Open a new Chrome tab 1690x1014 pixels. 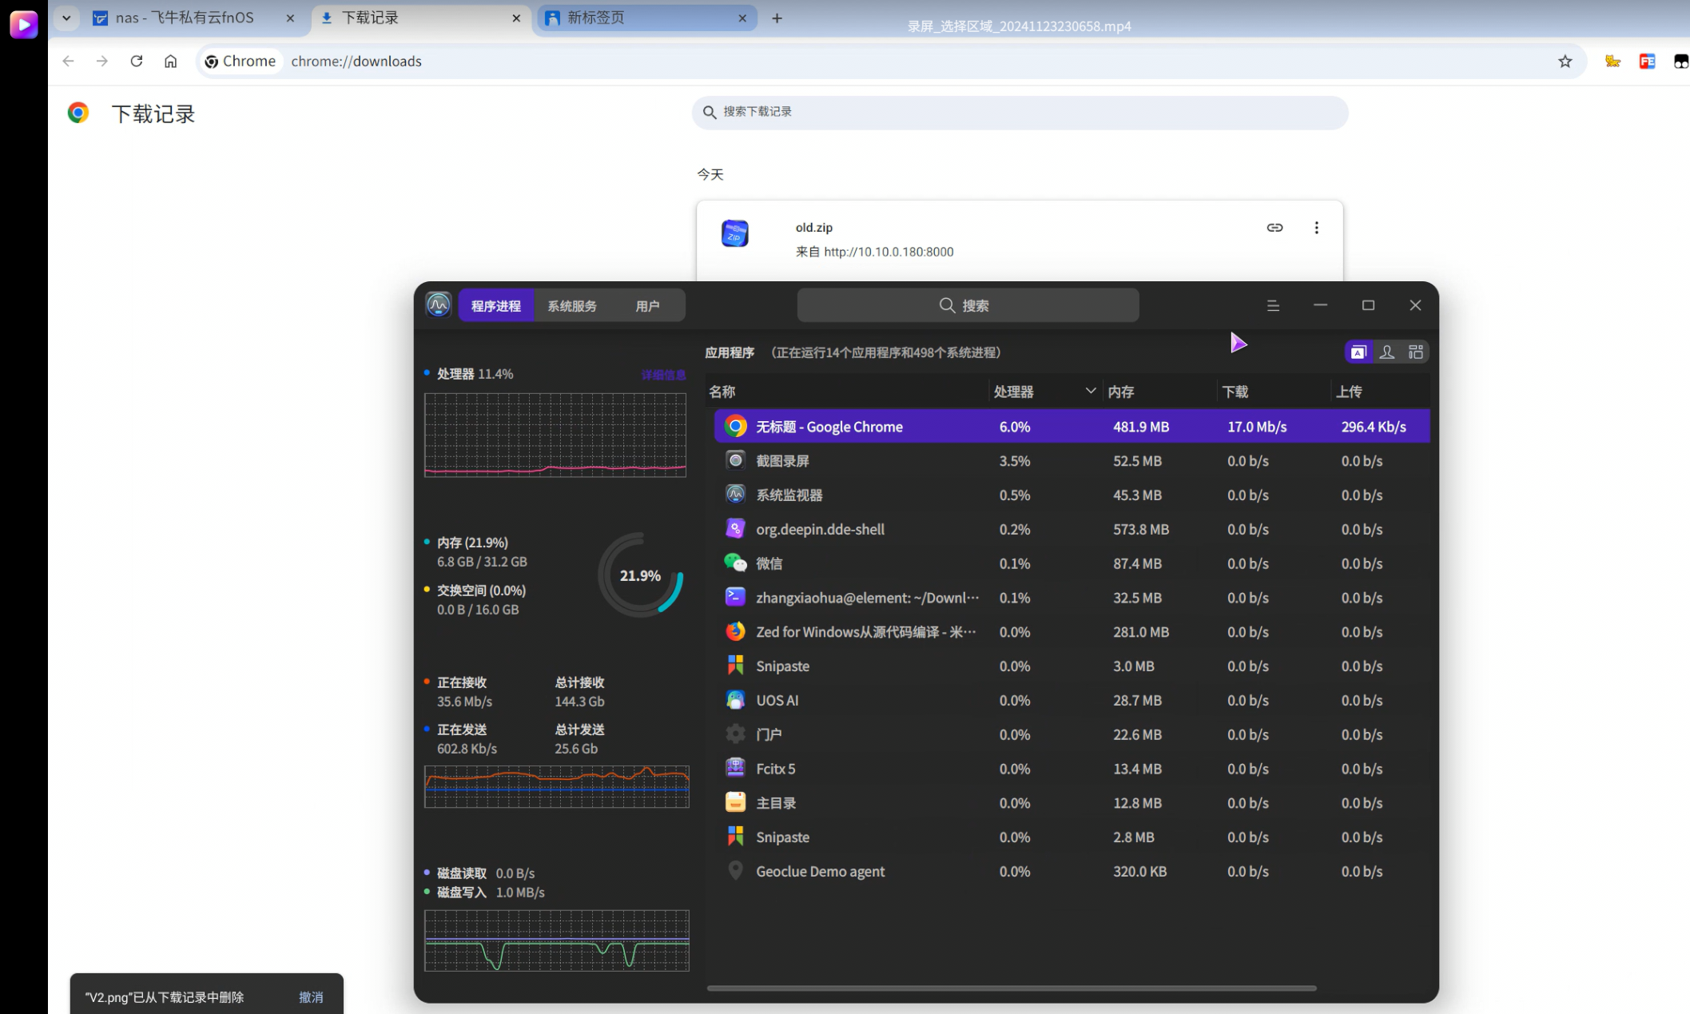coord(777,18)
